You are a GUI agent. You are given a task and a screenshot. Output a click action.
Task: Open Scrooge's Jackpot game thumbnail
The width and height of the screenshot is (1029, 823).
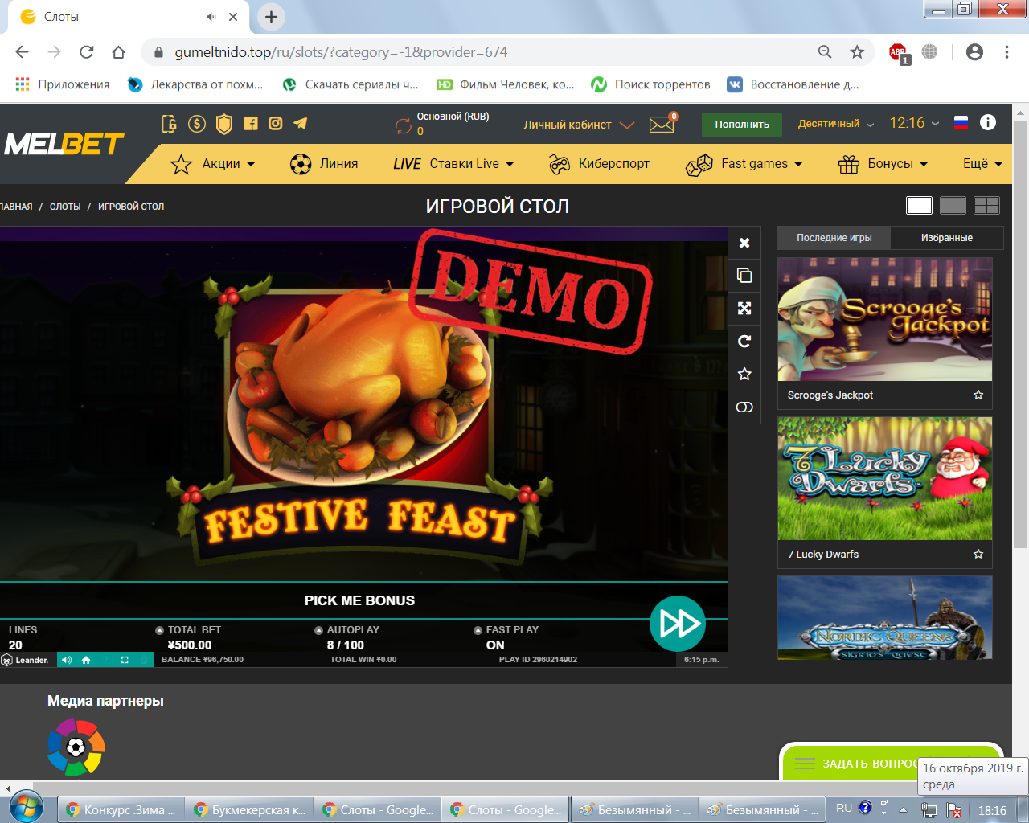(884, 319)
